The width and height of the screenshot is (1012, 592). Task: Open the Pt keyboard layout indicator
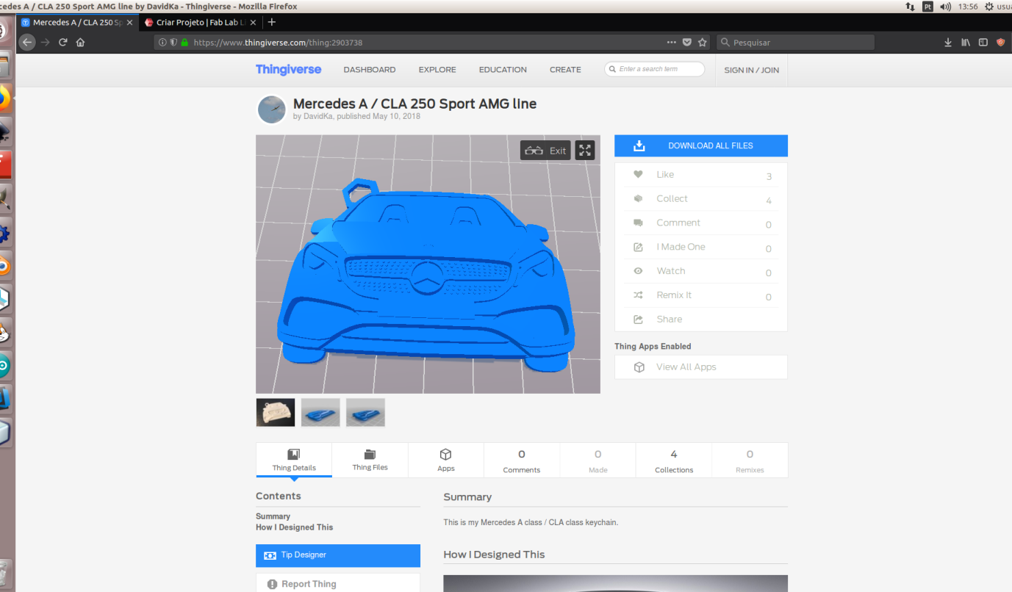[x=928, y=7]
